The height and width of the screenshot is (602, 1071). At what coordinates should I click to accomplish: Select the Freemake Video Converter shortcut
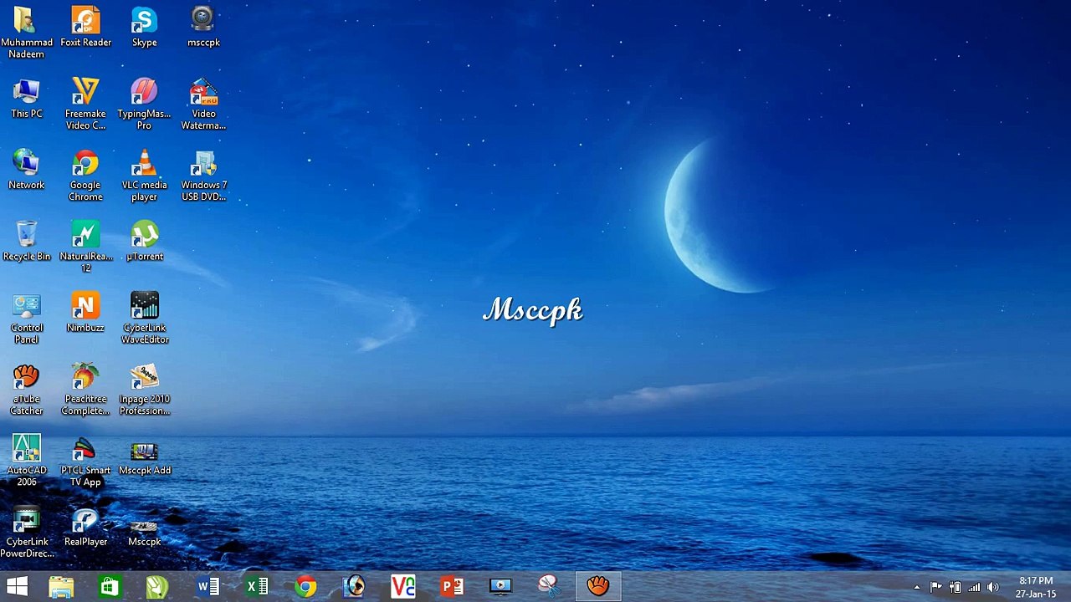coord(85,105)
